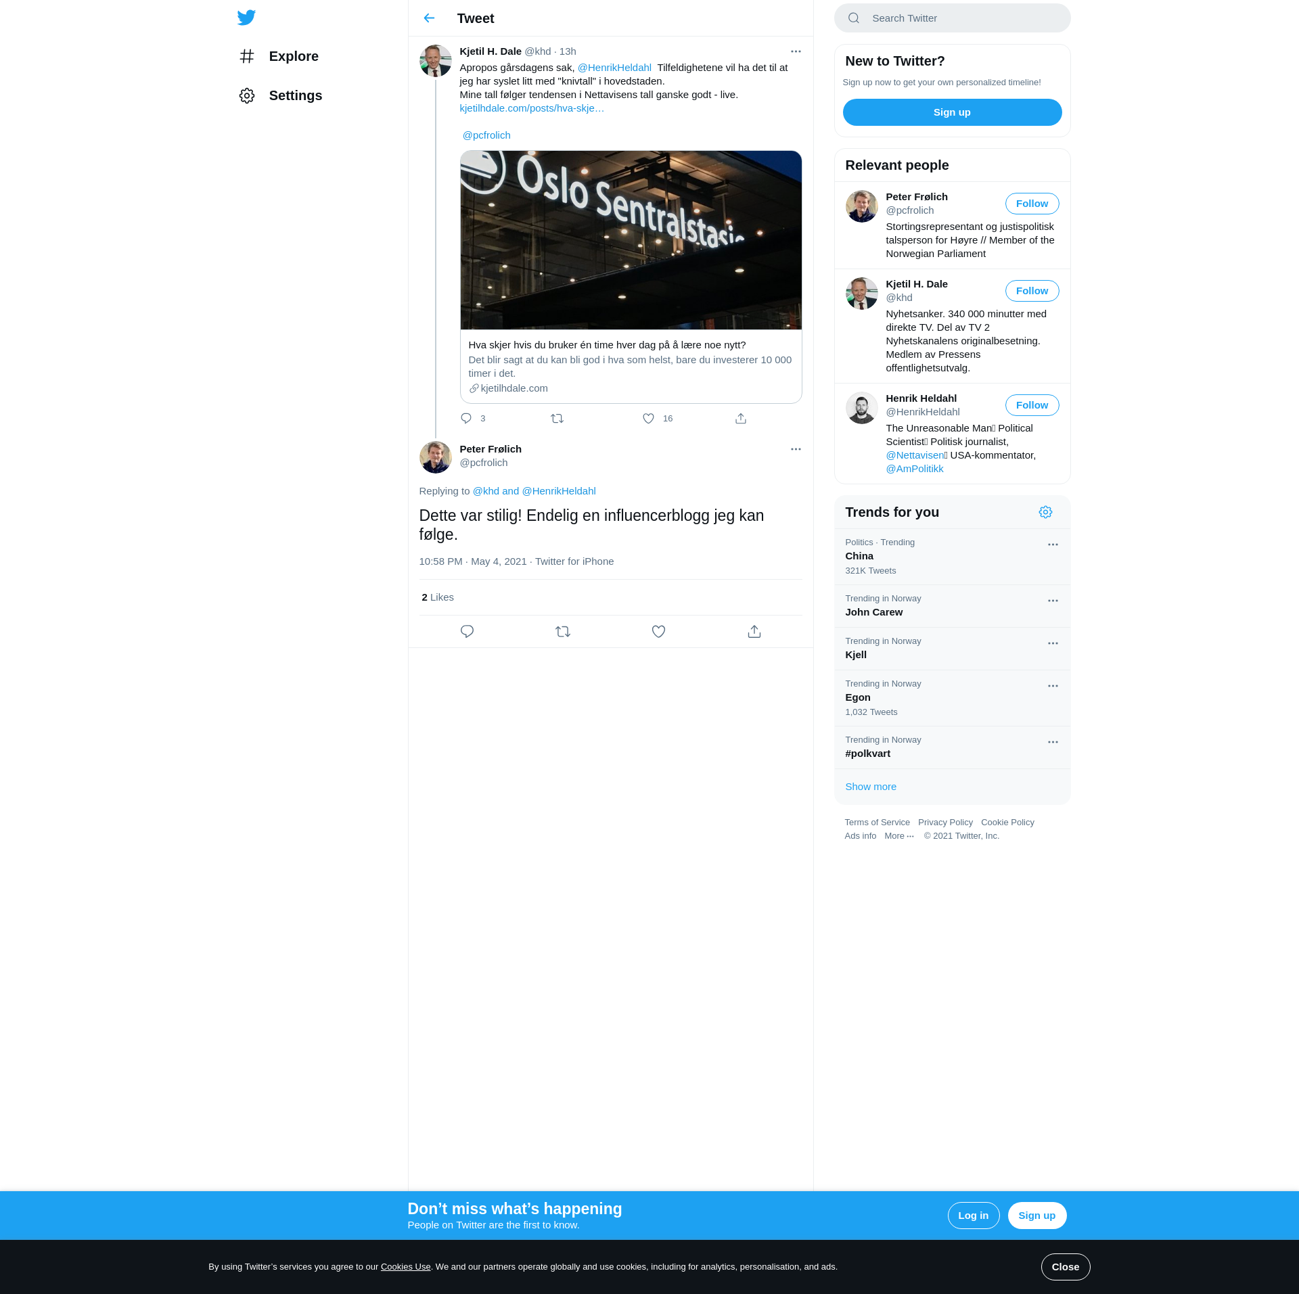Image resolution: width=1299 pixels, height=1294 pixels.
Task: Open more options for the #polkvart trend
Action: 1053,742
